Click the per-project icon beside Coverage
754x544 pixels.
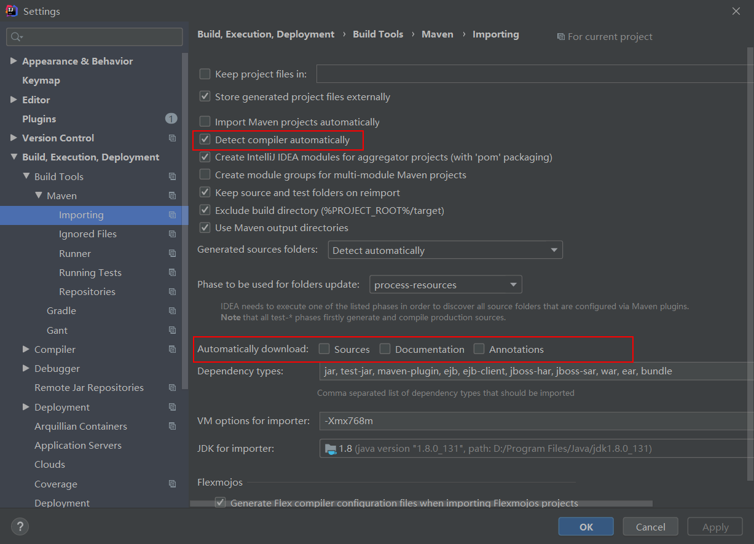pos(172,484)
